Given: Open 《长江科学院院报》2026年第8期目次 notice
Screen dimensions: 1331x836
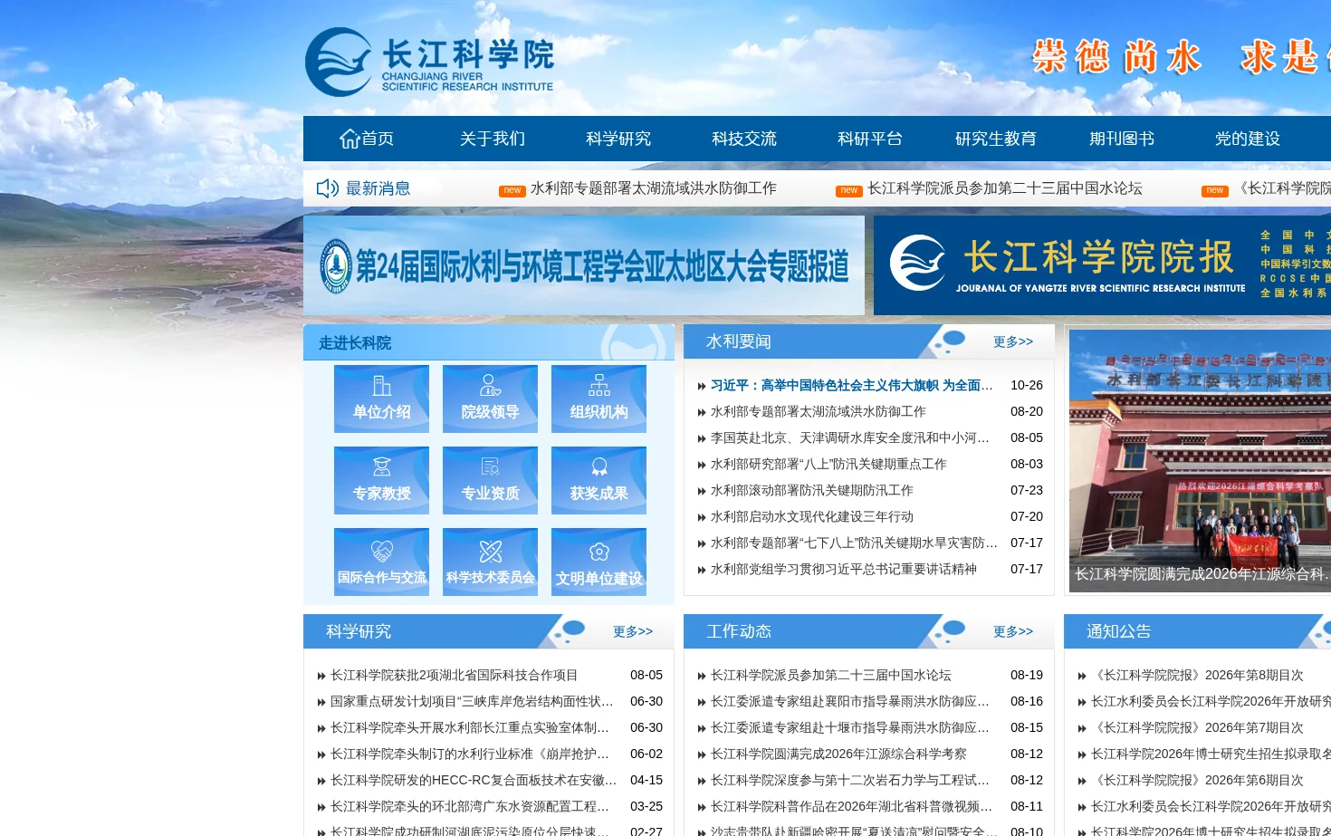Looking at the screenshot, I should (1197, 675).
